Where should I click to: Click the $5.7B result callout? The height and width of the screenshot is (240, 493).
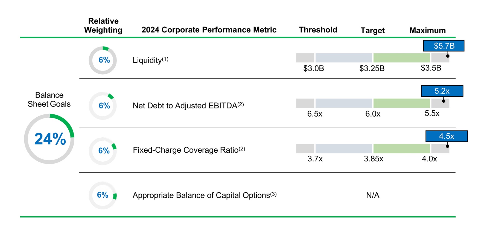(x=444, y=46)
